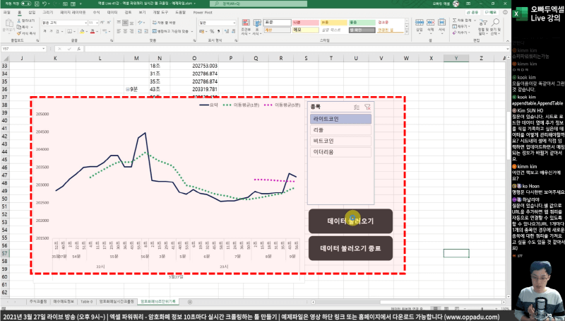Switch to the 주식크롤링 sheet tab
This screenshot has height=321, width=565.
coord(38,301)
